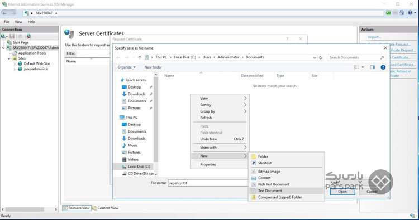Select Downloads under Quick access

click(136, 94)
